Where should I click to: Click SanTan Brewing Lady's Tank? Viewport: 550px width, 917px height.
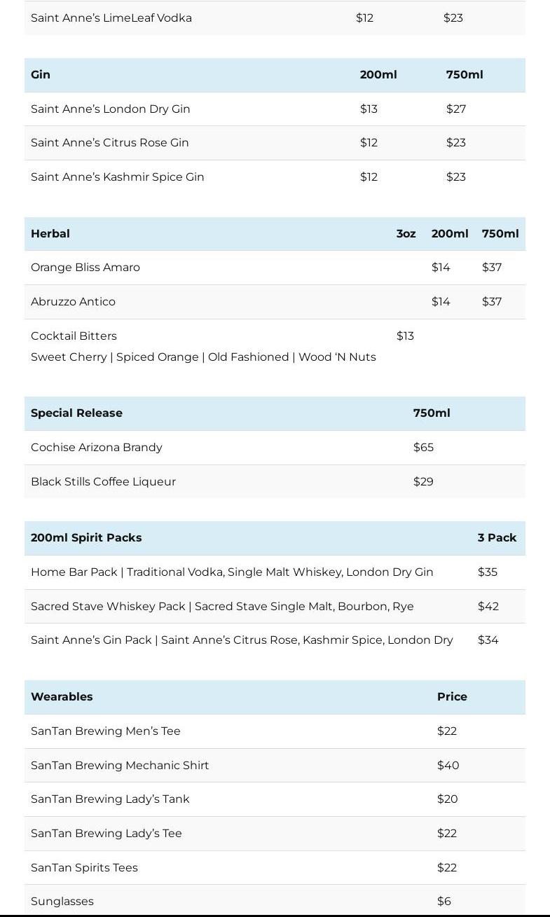pyautogui.click(x=110, y=799)
